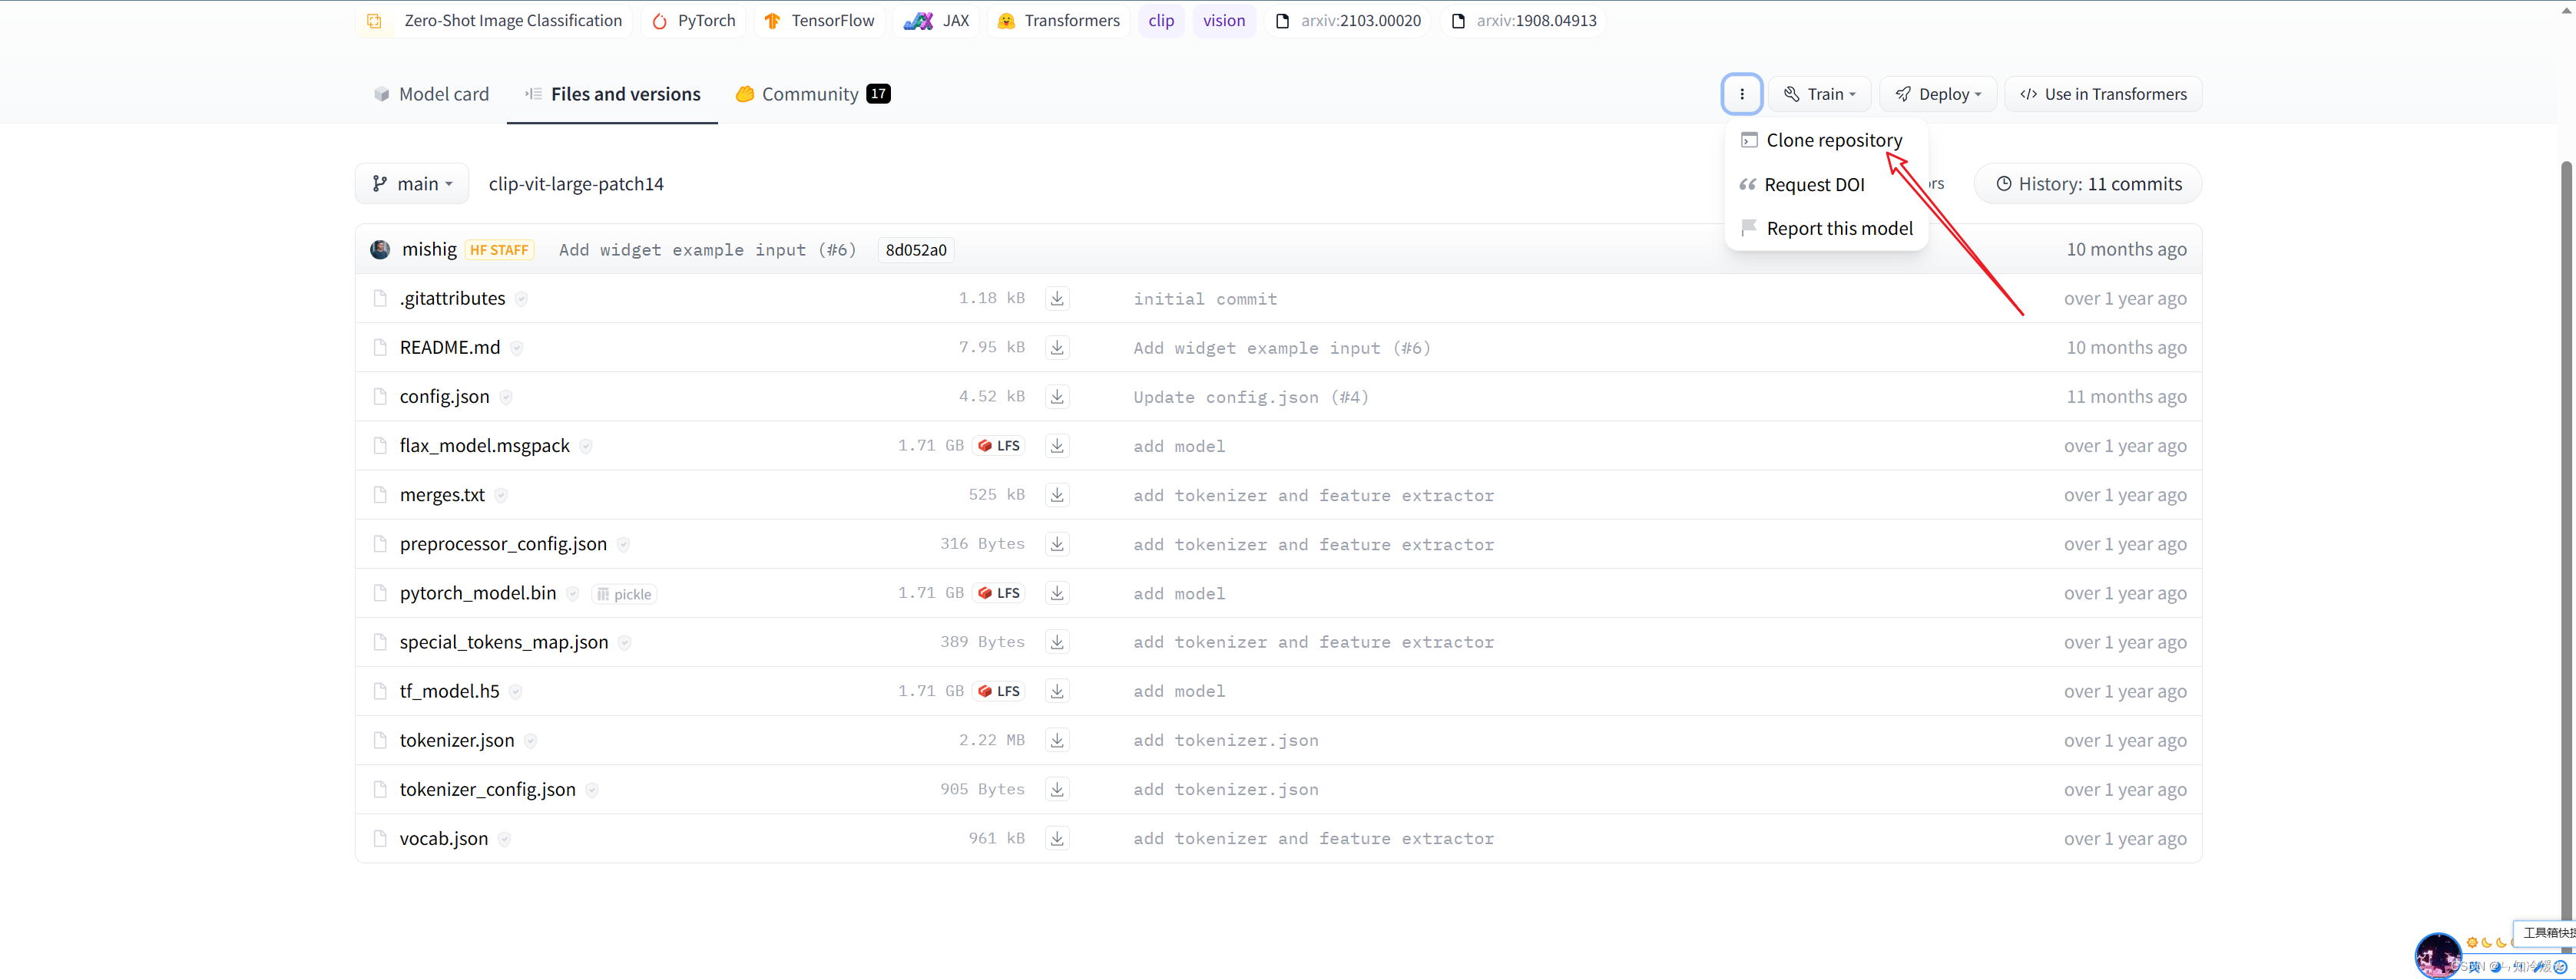The image size is (2576, 980).
Task: Download the tf_model.h5 file
Action: point(1057,691)
